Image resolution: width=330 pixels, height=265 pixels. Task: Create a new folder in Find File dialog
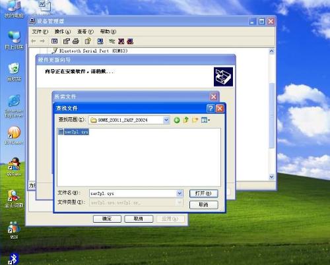[x=195, y=120]
